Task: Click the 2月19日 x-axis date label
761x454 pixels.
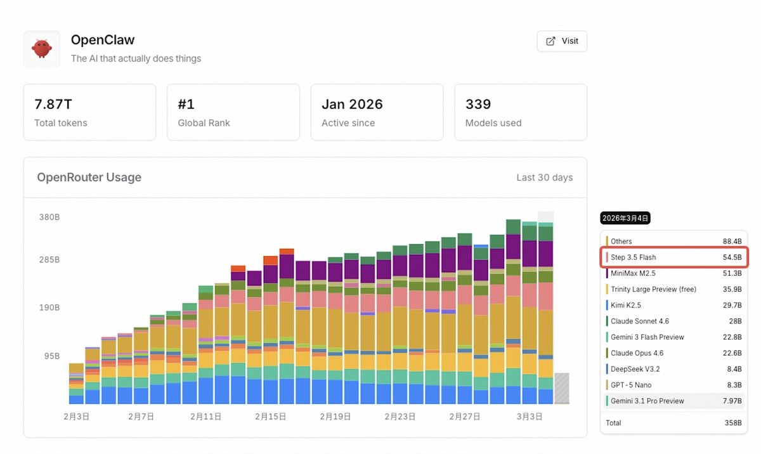Action: coord(335,417)
